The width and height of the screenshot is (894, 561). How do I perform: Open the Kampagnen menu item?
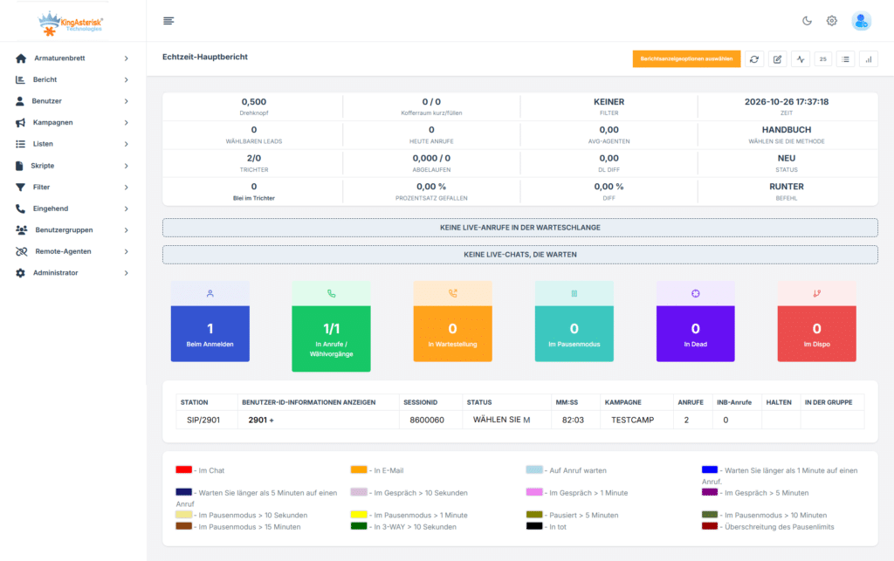point(72,122)
